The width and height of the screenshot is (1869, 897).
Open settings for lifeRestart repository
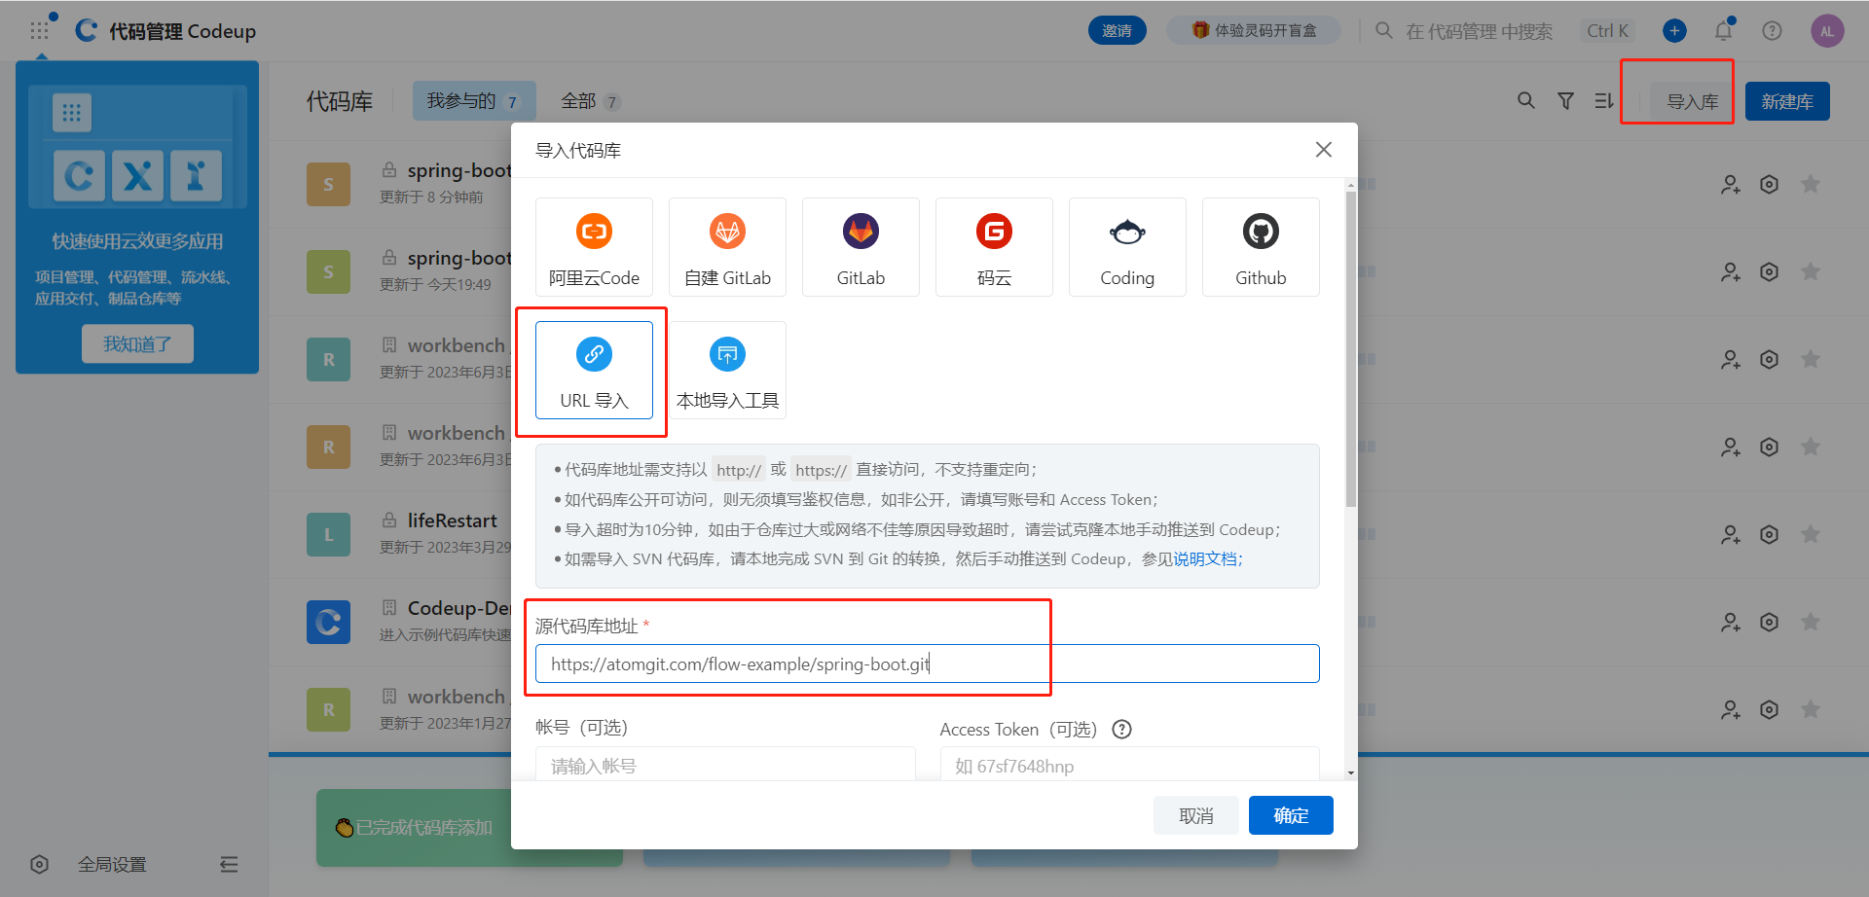click(x=1770, y=535)
